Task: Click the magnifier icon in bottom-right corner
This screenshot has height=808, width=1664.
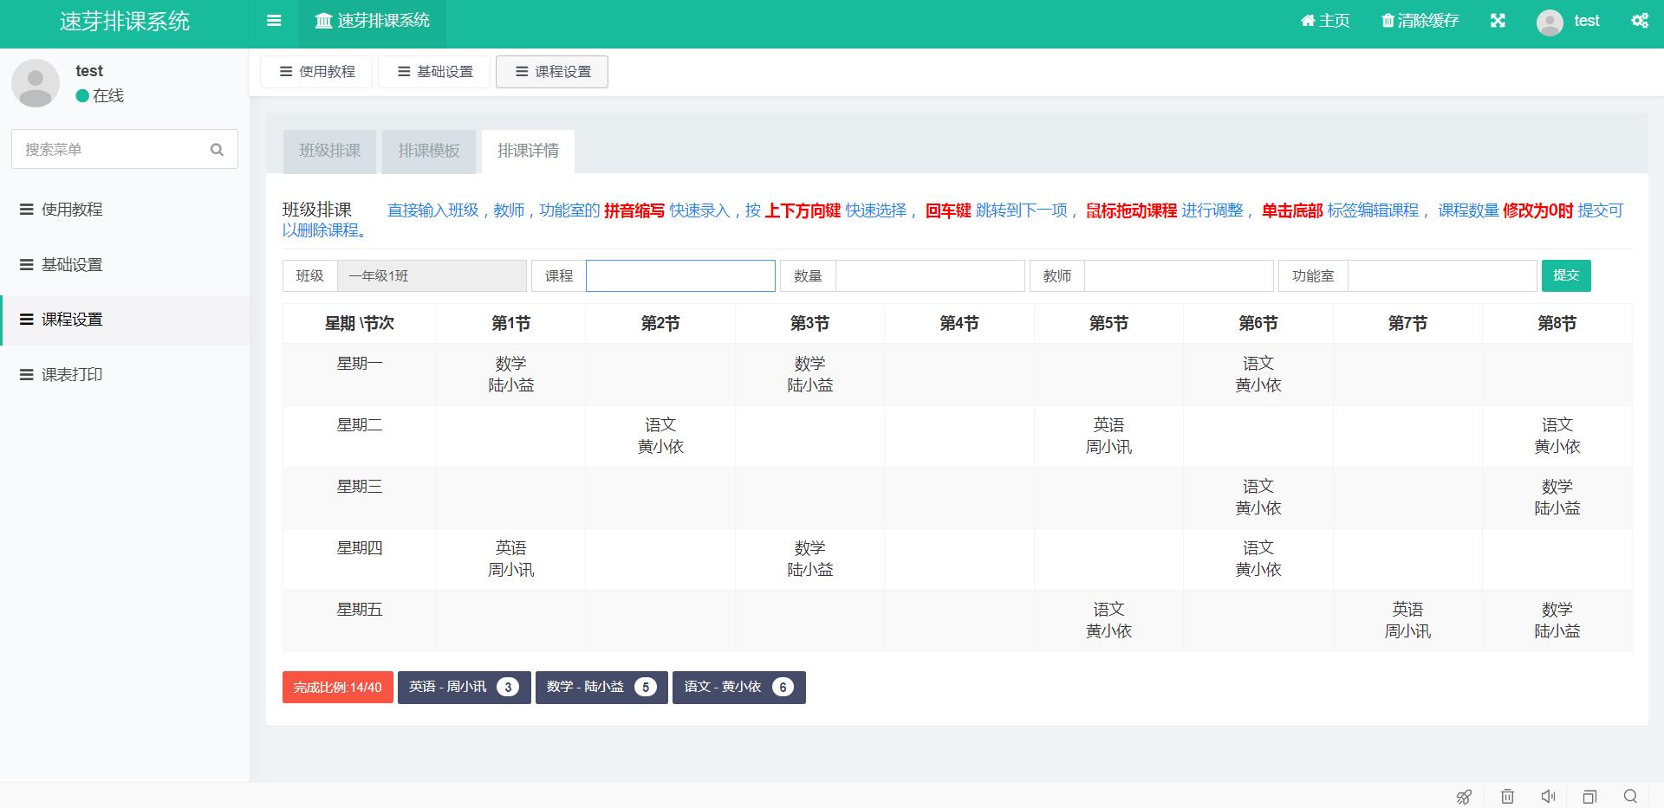Action: (1630, 797)
